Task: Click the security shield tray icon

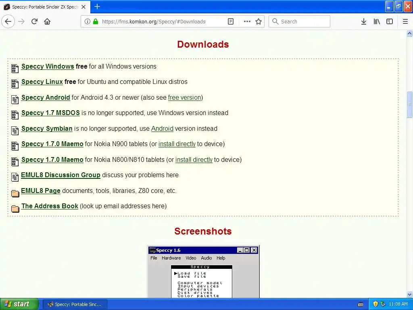Action: [x=375, y=304]
